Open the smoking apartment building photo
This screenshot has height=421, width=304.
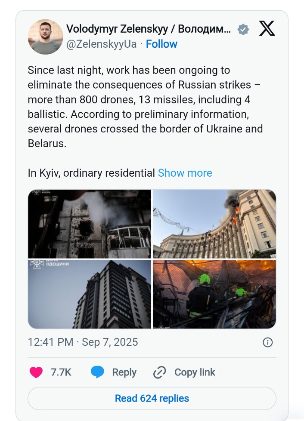click(90, 224)
